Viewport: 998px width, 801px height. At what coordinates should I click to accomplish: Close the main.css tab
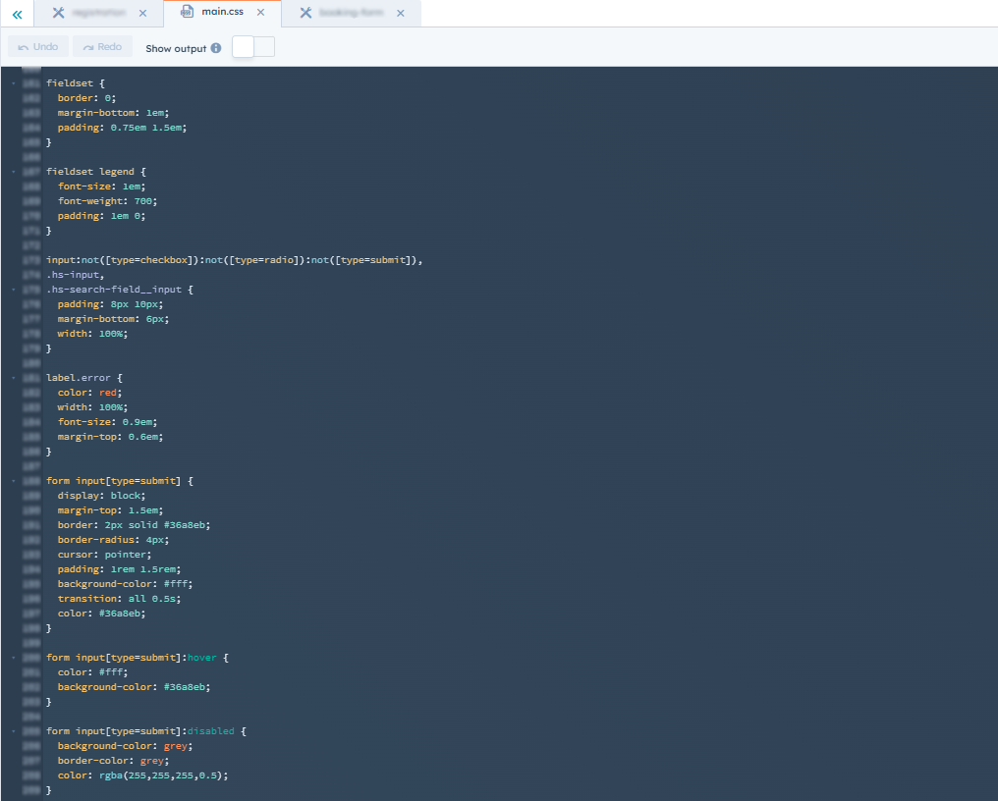(260, 12)
